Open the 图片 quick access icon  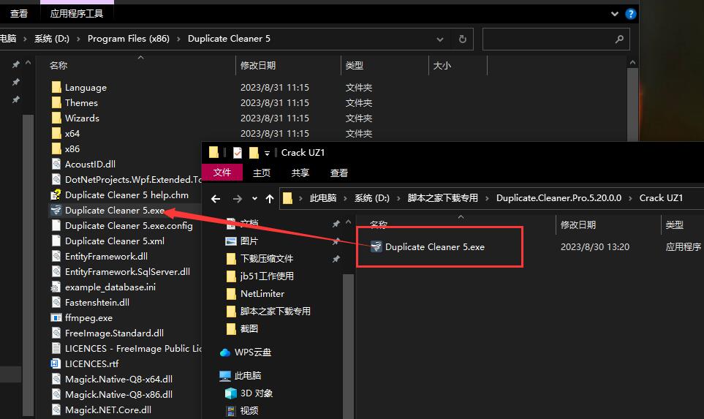(231, 241)
